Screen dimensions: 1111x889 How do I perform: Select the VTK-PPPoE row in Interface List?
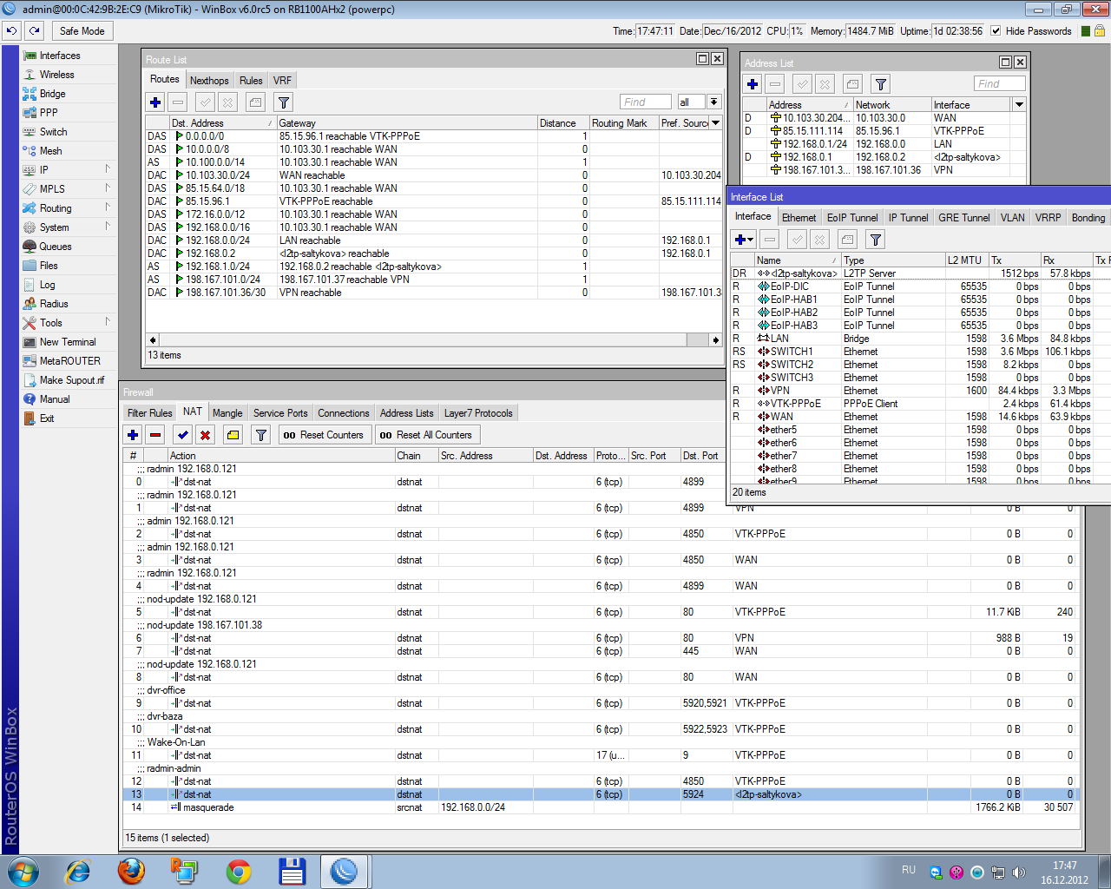coord(920,404)
